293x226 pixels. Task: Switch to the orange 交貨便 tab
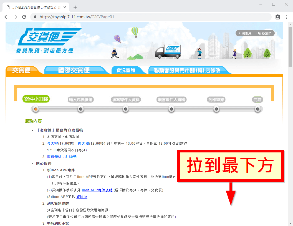pos(22,70)
